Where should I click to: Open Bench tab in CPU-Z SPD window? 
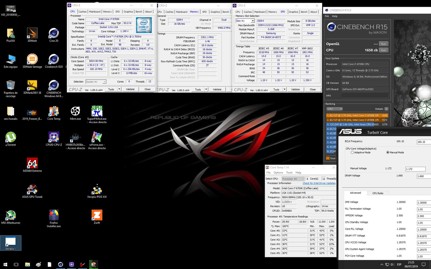coord(304,12)
